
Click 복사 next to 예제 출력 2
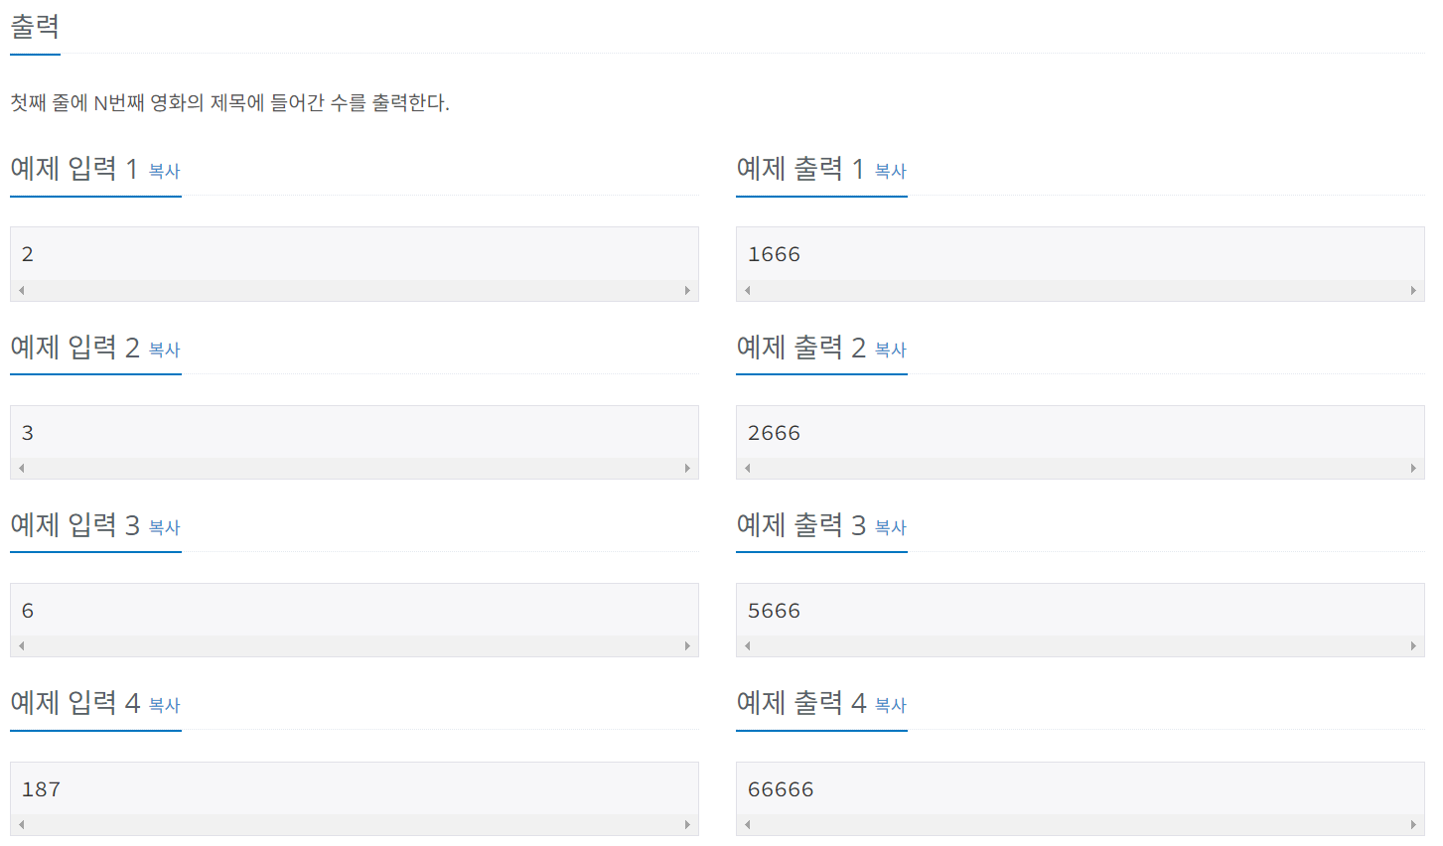(x=889, y=350)
